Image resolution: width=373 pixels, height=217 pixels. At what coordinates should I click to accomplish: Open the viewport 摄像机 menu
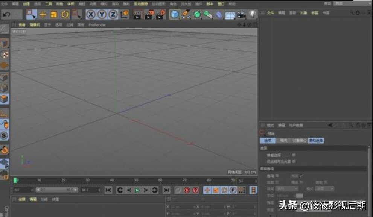pos(35,25)
